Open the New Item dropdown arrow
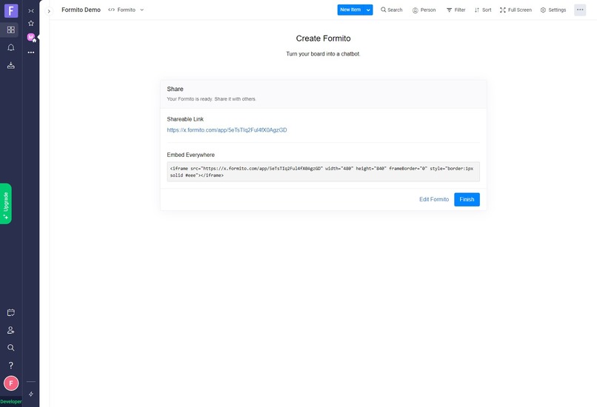 point(368,10)
